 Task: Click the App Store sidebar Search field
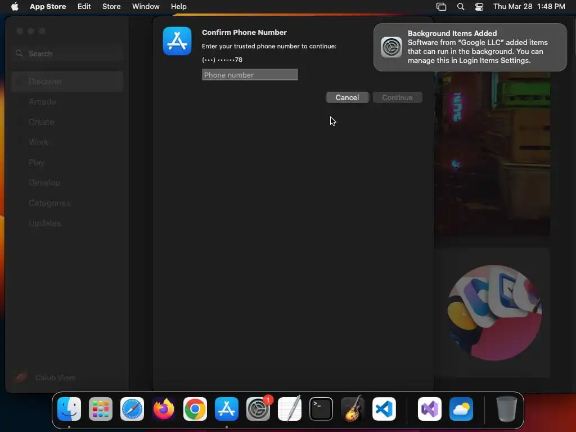(67, 53)
